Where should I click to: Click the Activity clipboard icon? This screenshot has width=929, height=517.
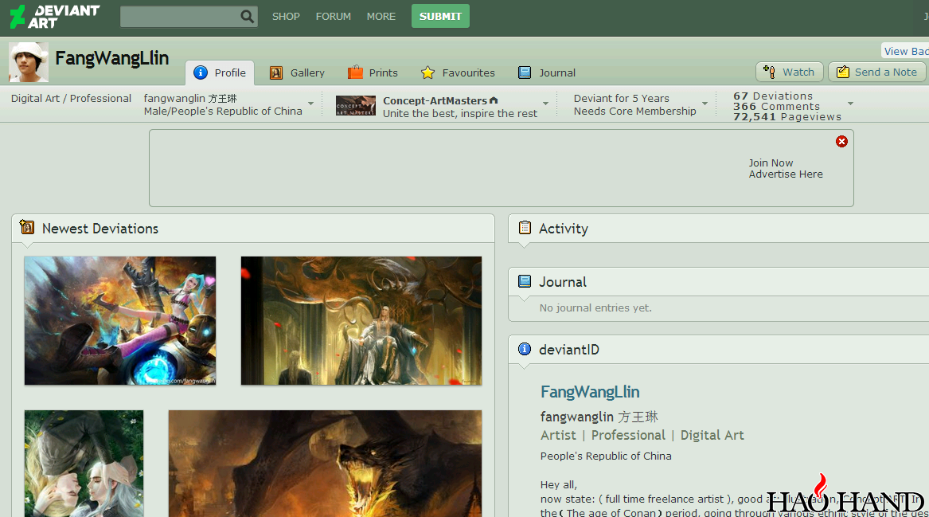click(525, 228)
